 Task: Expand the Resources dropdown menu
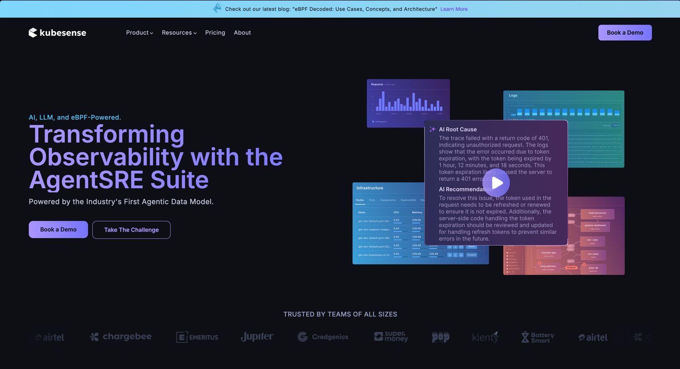pos(179,33)
